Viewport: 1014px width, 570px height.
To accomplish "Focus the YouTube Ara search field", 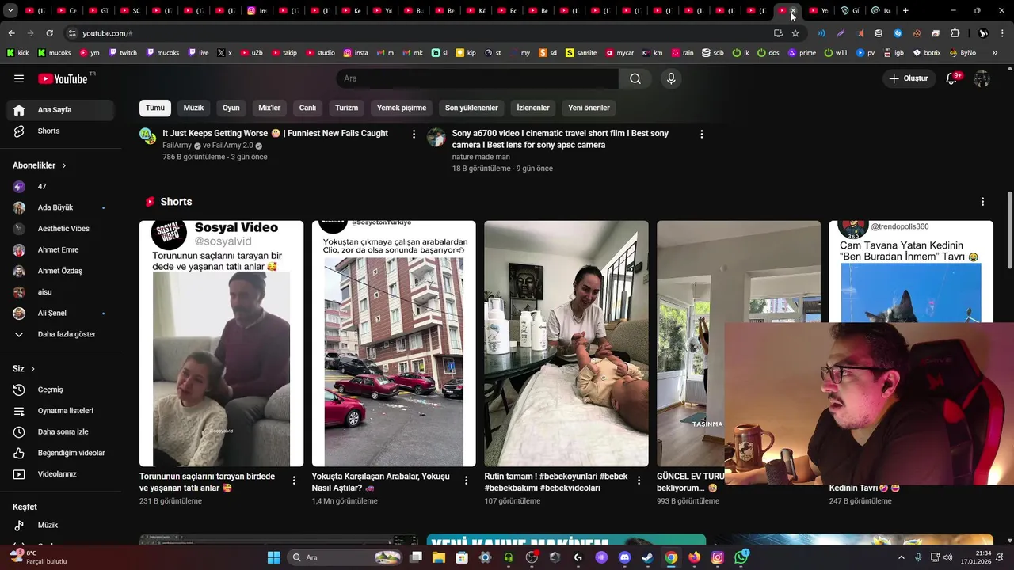I will tap(478, 78).
